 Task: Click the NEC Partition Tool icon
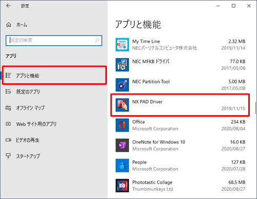[x=122, y=85]
